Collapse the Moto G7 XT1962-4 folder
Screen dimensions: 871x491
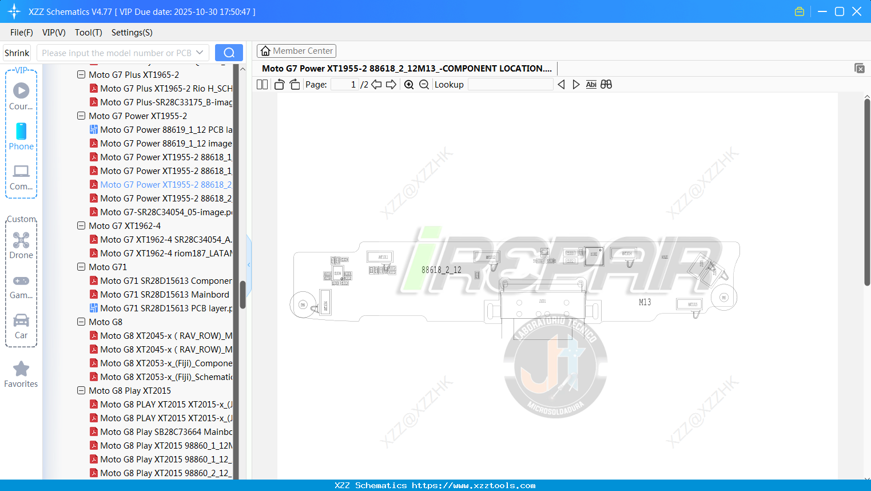[x=81, y=225]
